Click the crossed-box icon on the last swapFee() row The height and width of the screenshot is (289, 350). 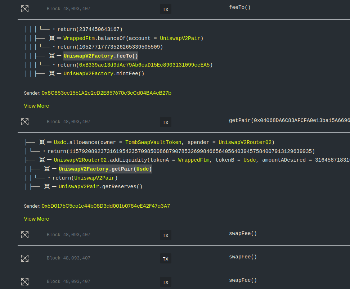click(25, 282)
